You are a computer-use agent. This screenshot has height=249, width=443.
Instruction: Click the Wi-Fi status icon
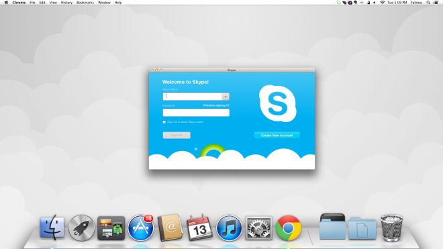click(x=383, y=3)
